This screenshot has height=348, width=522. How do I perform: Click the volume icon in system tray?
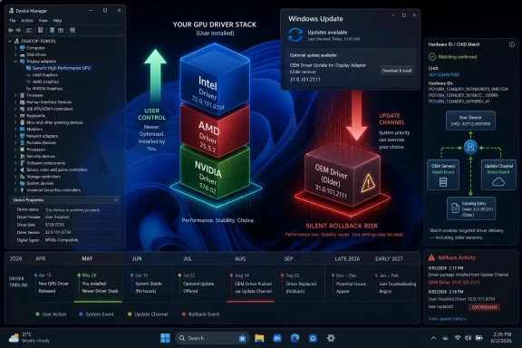468,338
